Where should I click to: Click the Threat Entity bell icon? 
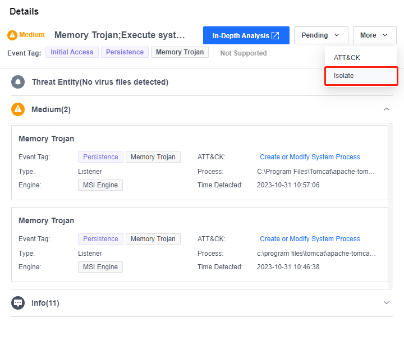(x=18, y=82)
